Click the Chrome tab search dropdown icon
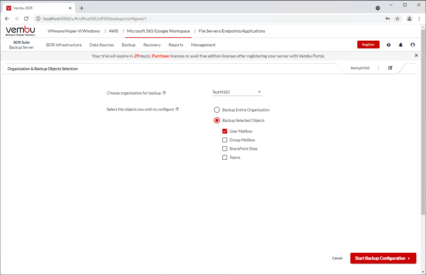 tap(378, 8)
